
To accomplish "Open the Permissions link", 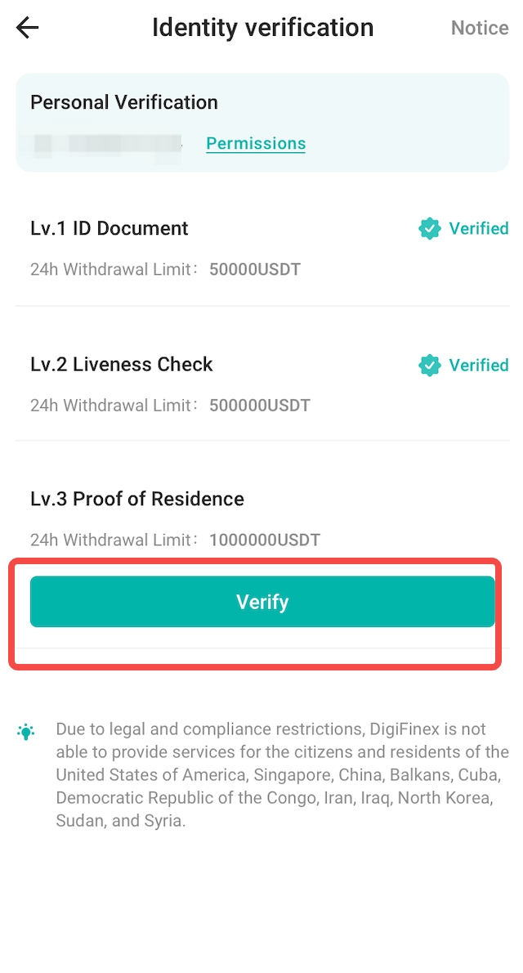I will 256,144.
